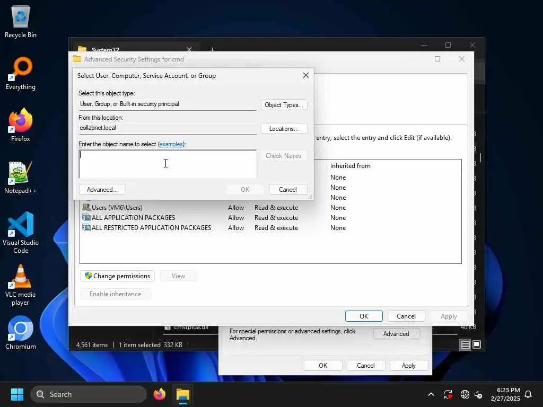
Task: Click Apply in Advanced Security Settings
Action: (449, 316)
